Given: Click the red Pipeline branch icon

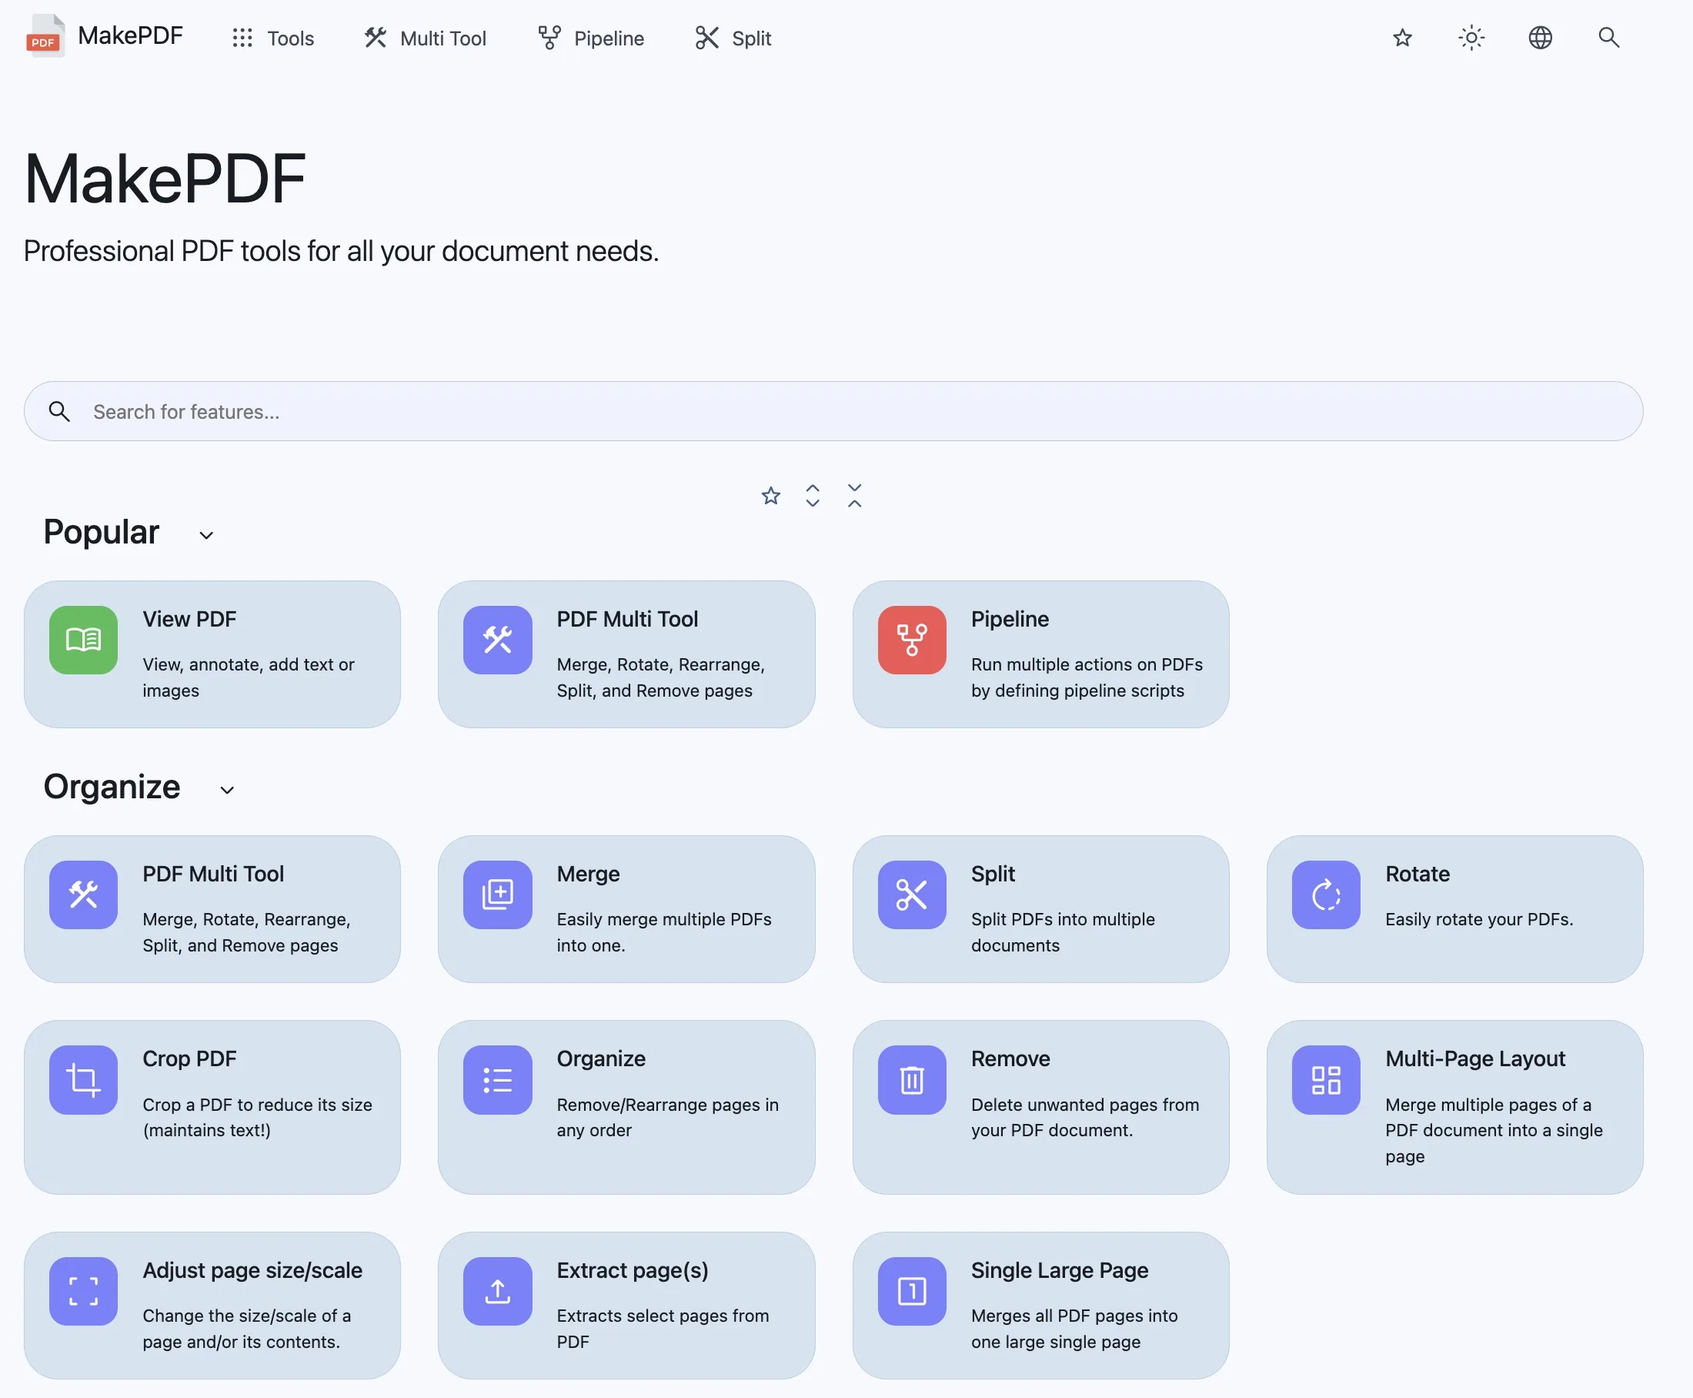Looking at the screenshot, I should pyautogui.click(x=911, y=640).
